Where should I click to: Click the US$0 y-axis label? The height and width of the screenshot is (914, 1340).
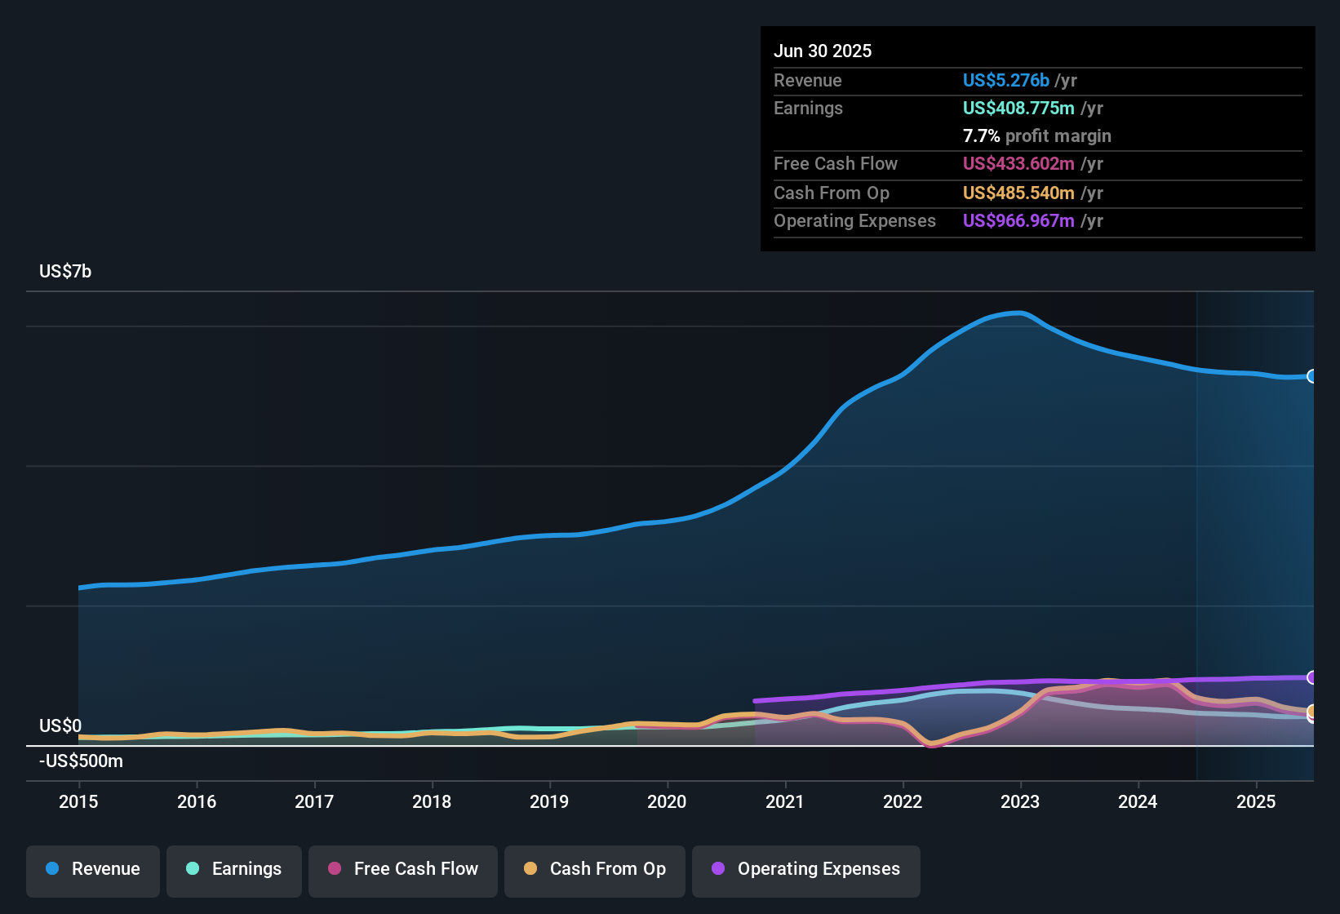point(60,726)
